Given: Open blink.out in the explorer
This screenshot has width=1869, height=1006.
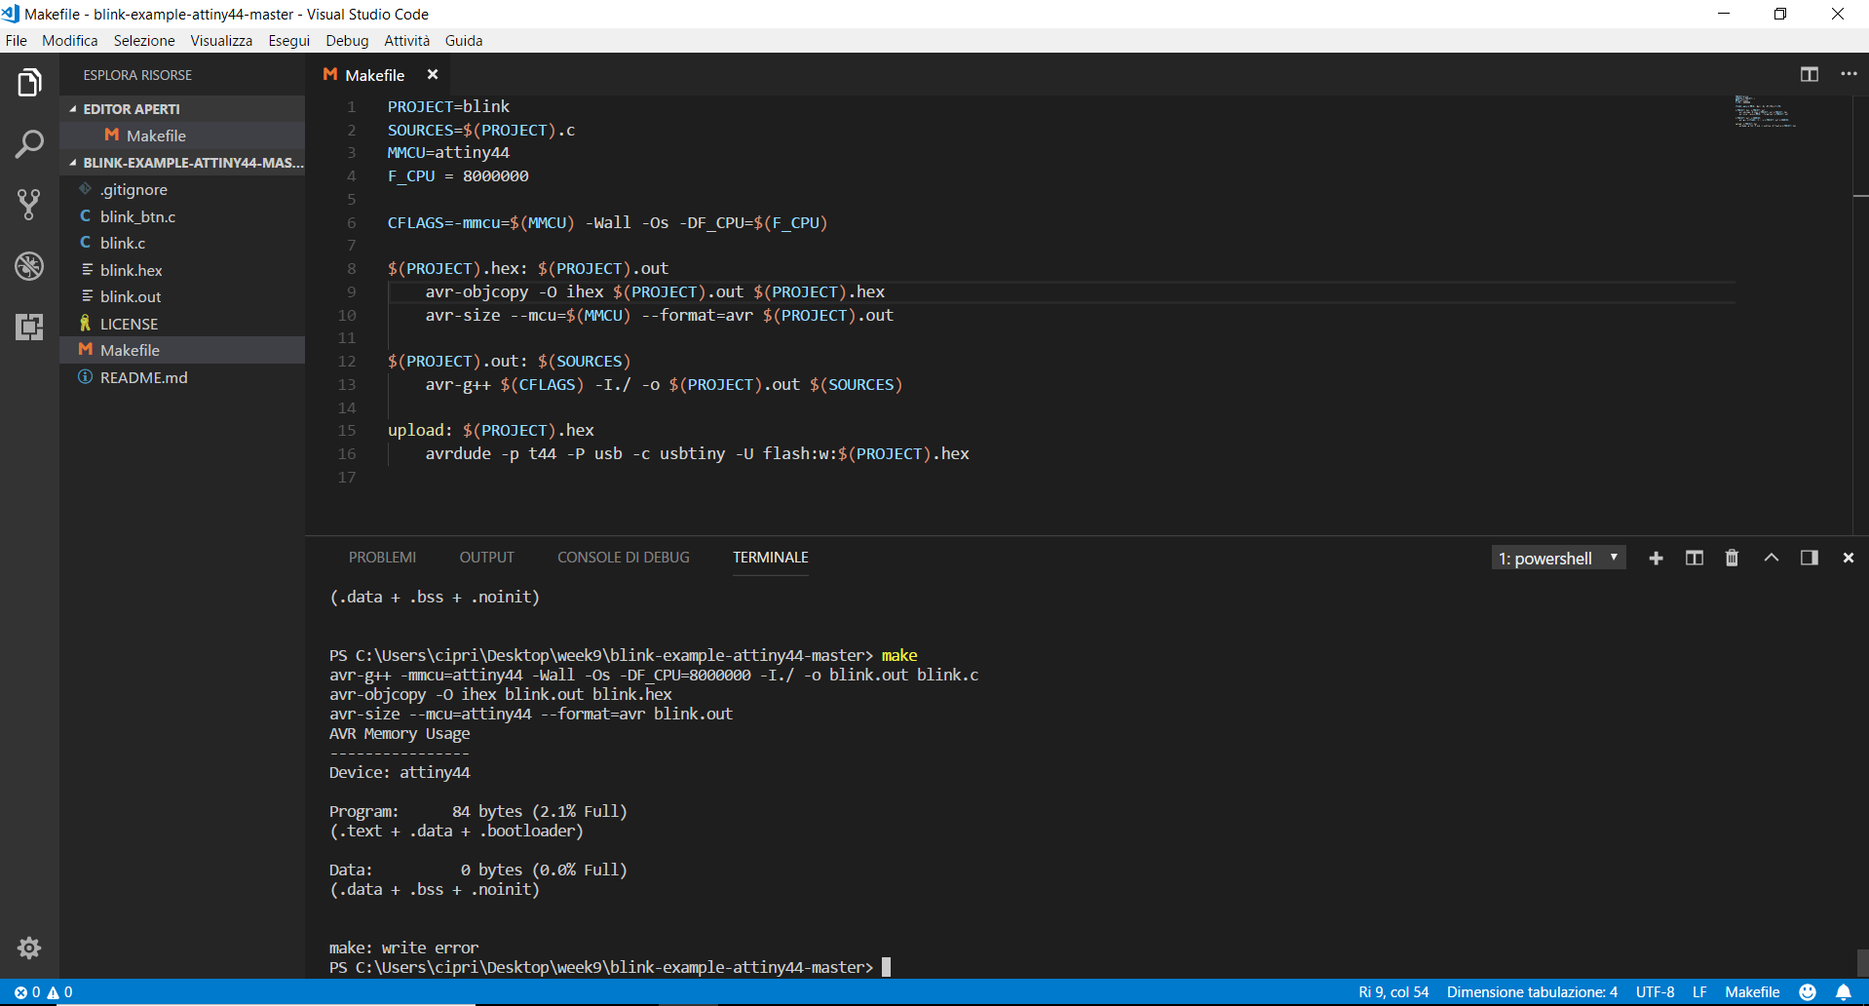Looking at the screenshot, I should pyautogui.click(x=182, y=296).
